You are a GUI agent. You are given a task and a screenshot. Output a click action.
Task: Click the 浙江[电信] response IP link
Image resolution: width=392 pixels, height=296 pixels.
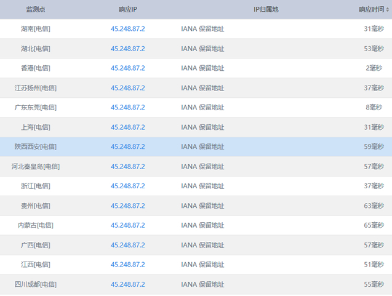(x=128, y=186)
